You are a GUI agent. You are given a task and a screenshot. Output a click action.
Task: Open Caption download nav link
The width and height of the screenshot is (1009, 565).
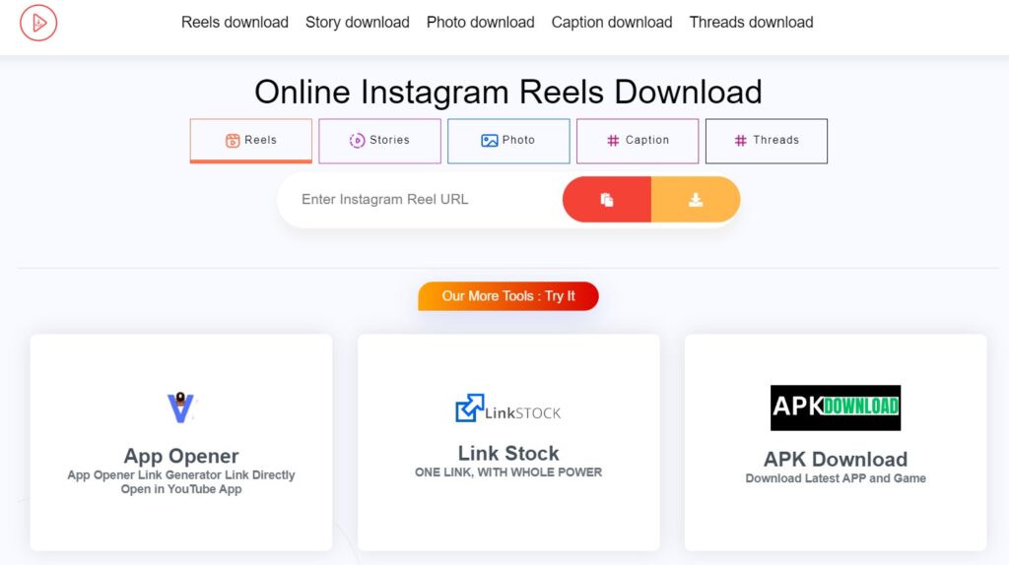pyautogui.click(x=612, y=23)
